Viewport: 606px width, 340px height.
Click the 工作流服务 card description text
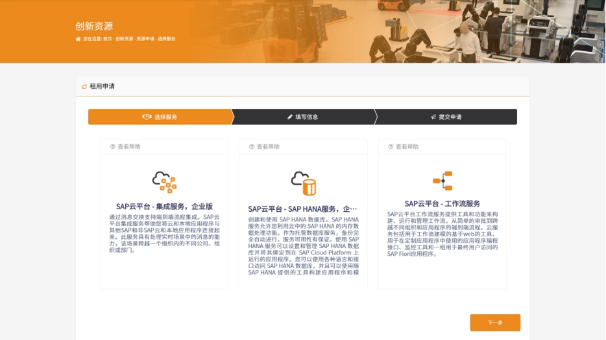[442, 234]
